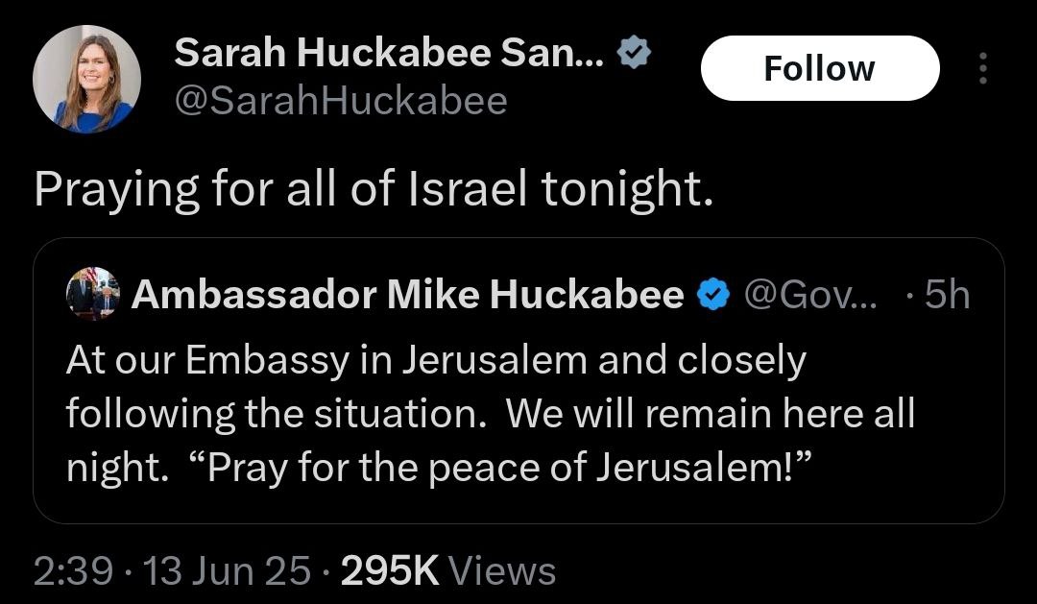Click the 'Views' label
Image resolution: width=1037 pixels, height=604 pixels.
point(502,571)
